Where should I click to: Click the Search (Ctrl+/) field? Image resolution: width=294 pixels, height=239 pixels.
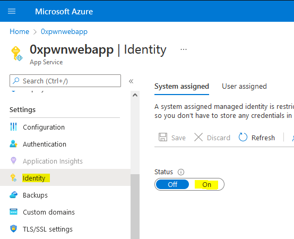pos(65,81)
